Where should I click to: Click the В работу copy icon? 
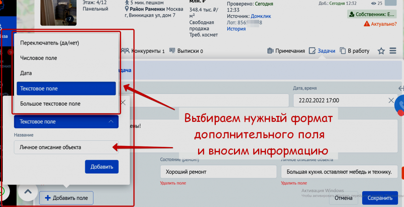343,51
